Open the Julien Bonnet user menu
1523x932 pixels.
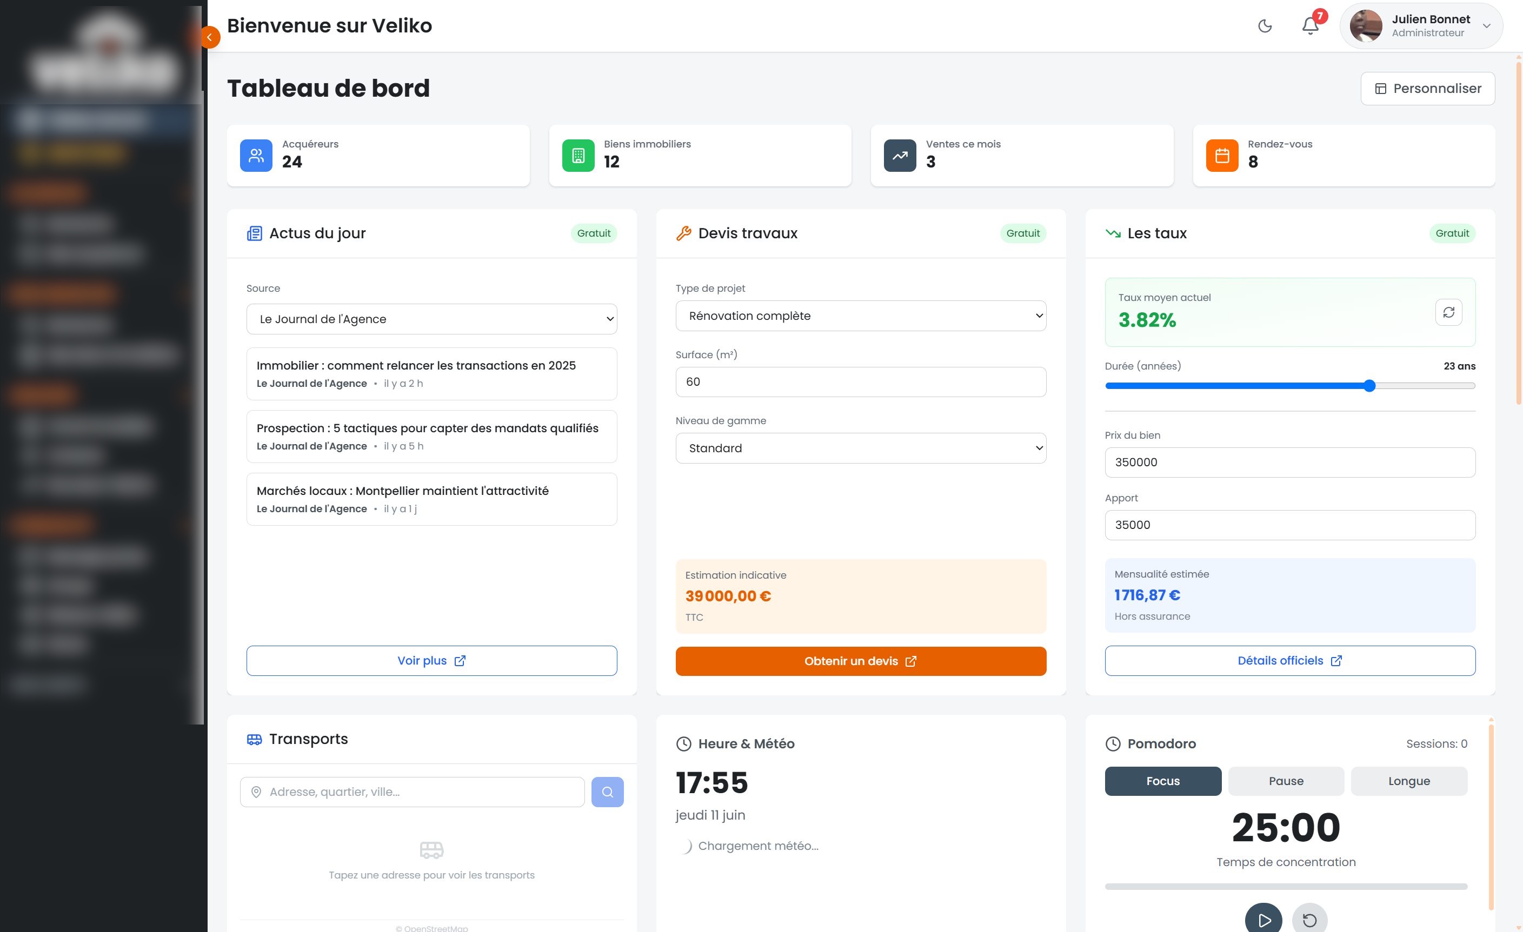1421,26
